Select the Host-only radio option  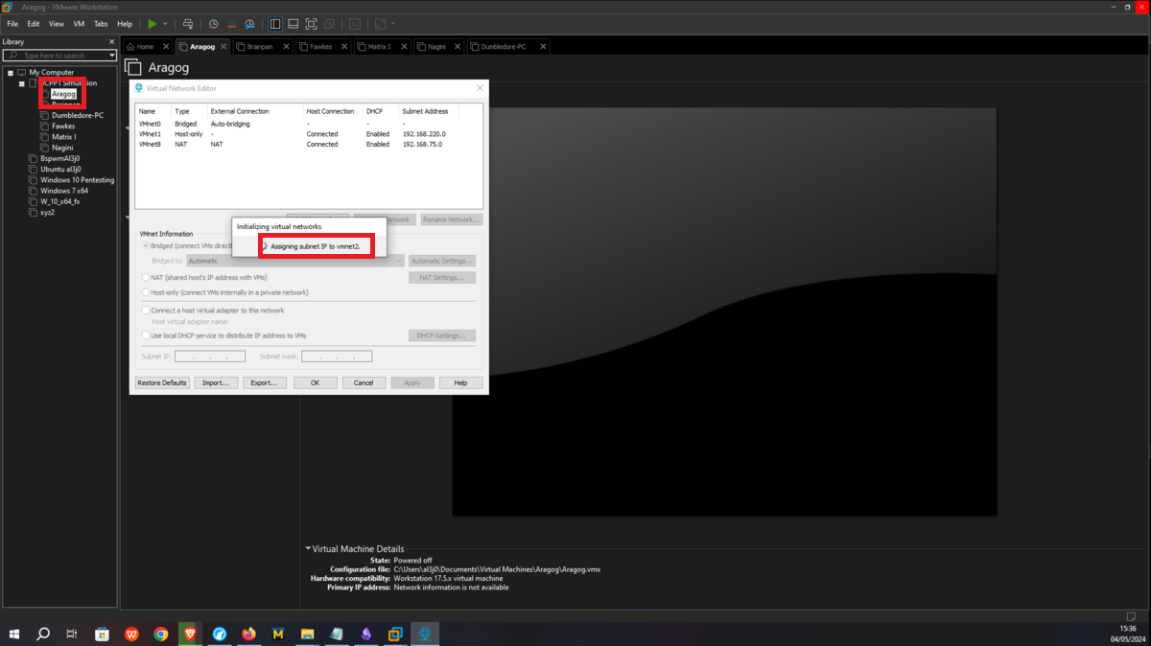coord(146,292)
